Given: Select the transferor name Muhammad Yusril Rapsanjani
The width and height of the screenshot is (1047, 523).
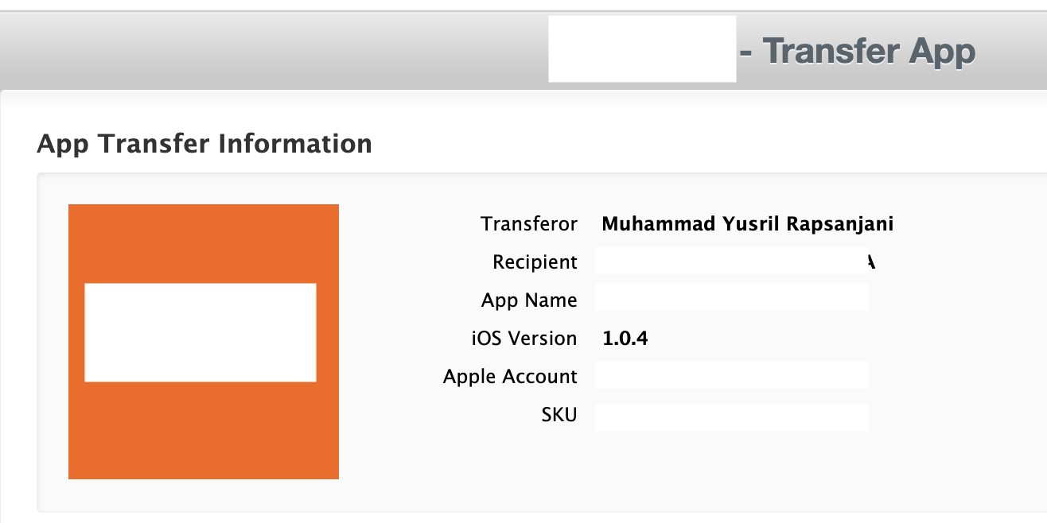Looking at the screenshot, I should (747, 224).
